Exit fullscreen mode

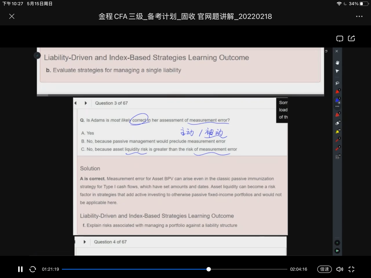(351, 269)
